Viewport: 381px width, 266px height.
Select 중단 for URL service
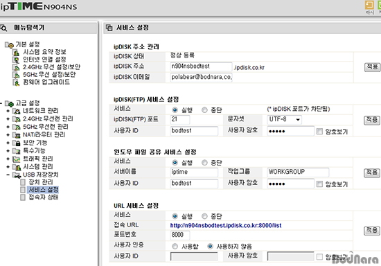tap(204, 216)
